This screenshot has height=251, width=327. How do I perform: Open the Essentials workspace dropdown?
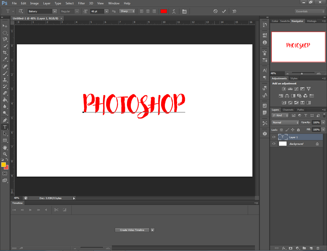(x=310, y=11)
